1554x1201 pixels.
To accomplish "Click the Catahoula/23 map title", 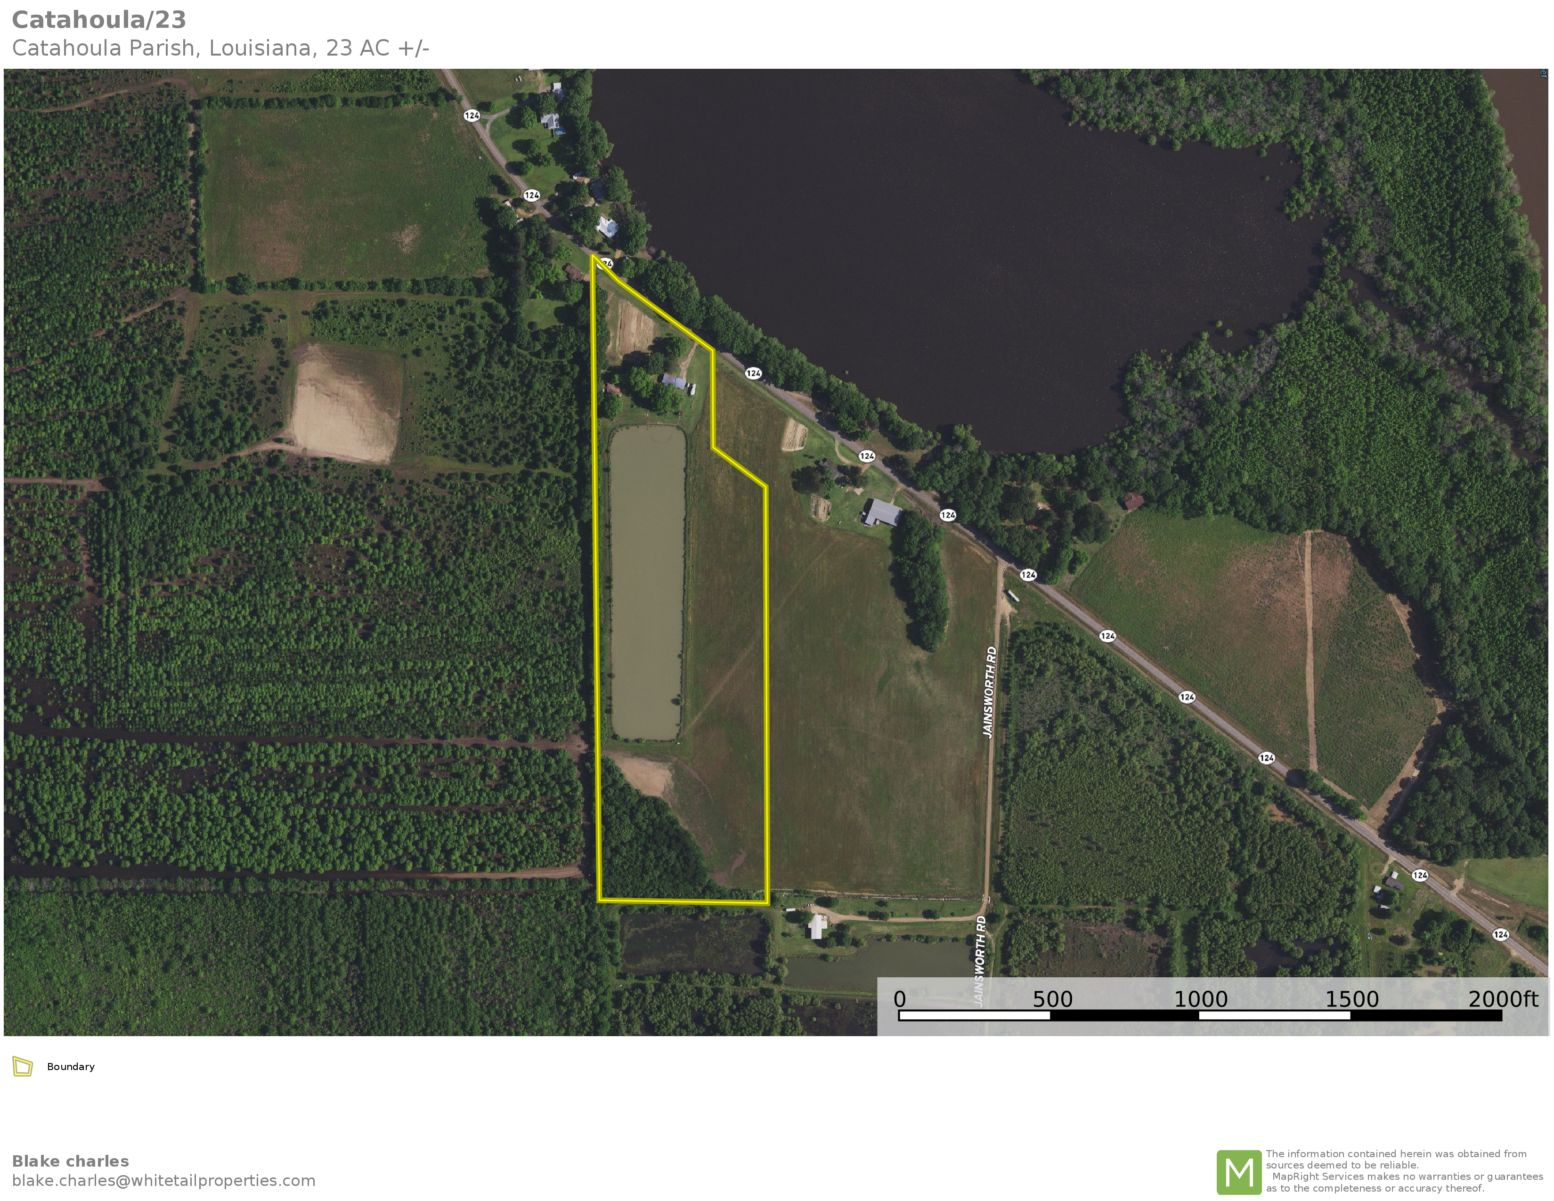I will click(99, 20).
